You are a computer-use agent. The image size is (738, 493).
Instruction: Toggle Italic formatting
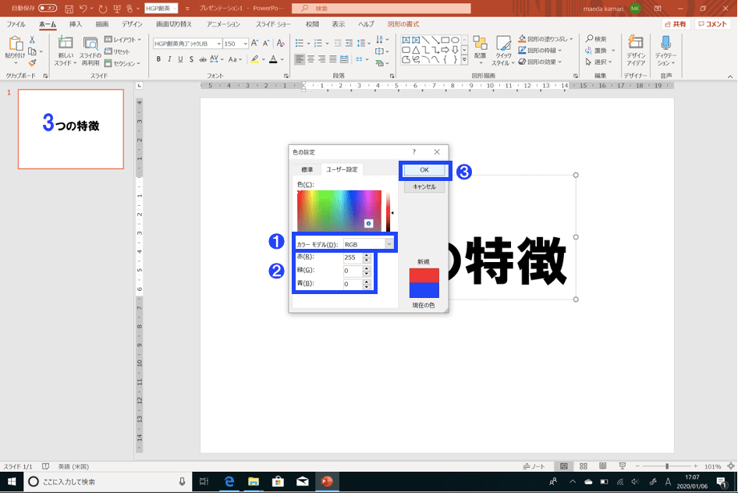point(169,59)
